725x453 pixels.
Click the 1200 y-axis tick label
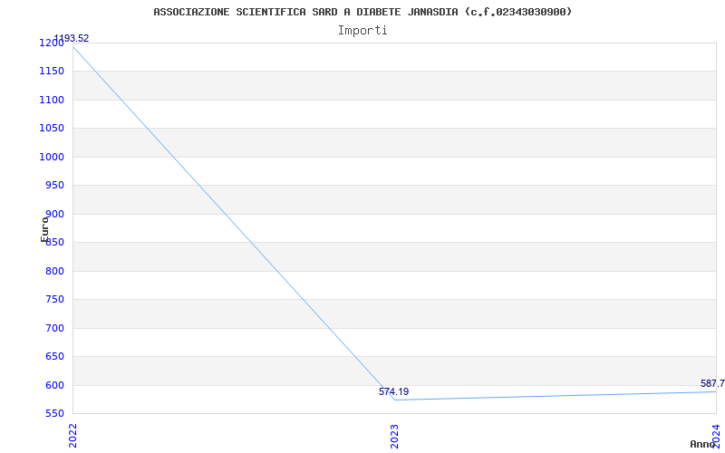tap(52, 43)
